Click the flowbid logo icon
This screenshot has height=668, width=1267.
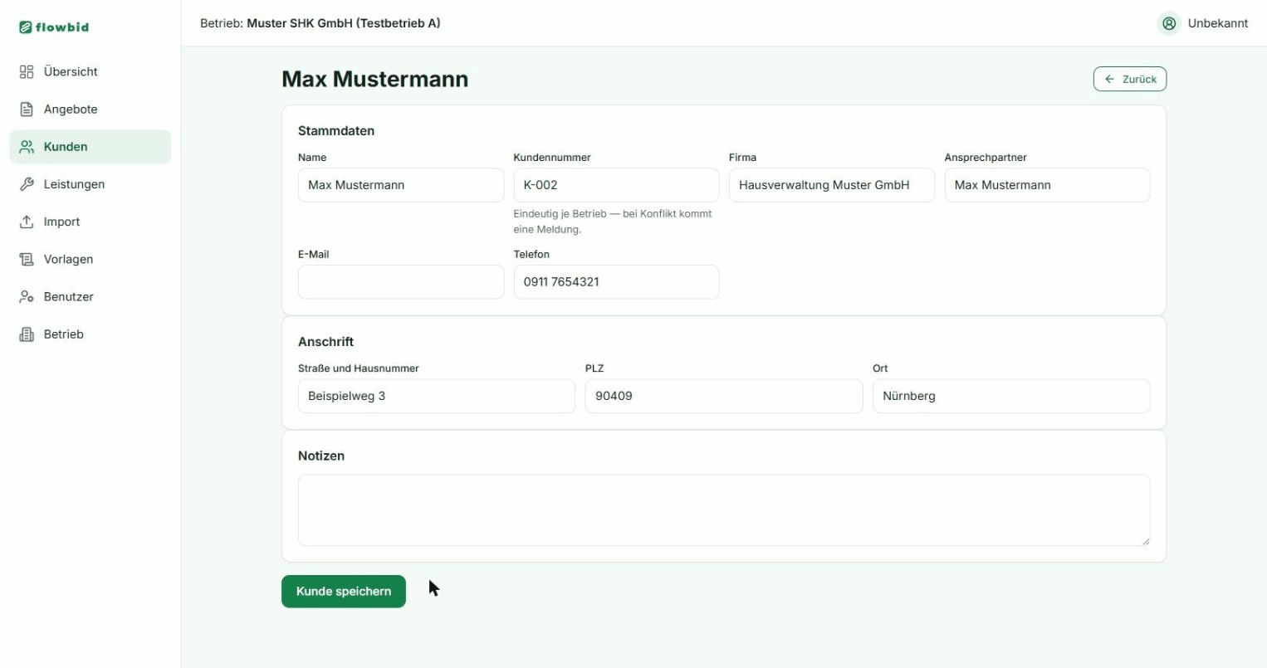[x=26, y=27]
